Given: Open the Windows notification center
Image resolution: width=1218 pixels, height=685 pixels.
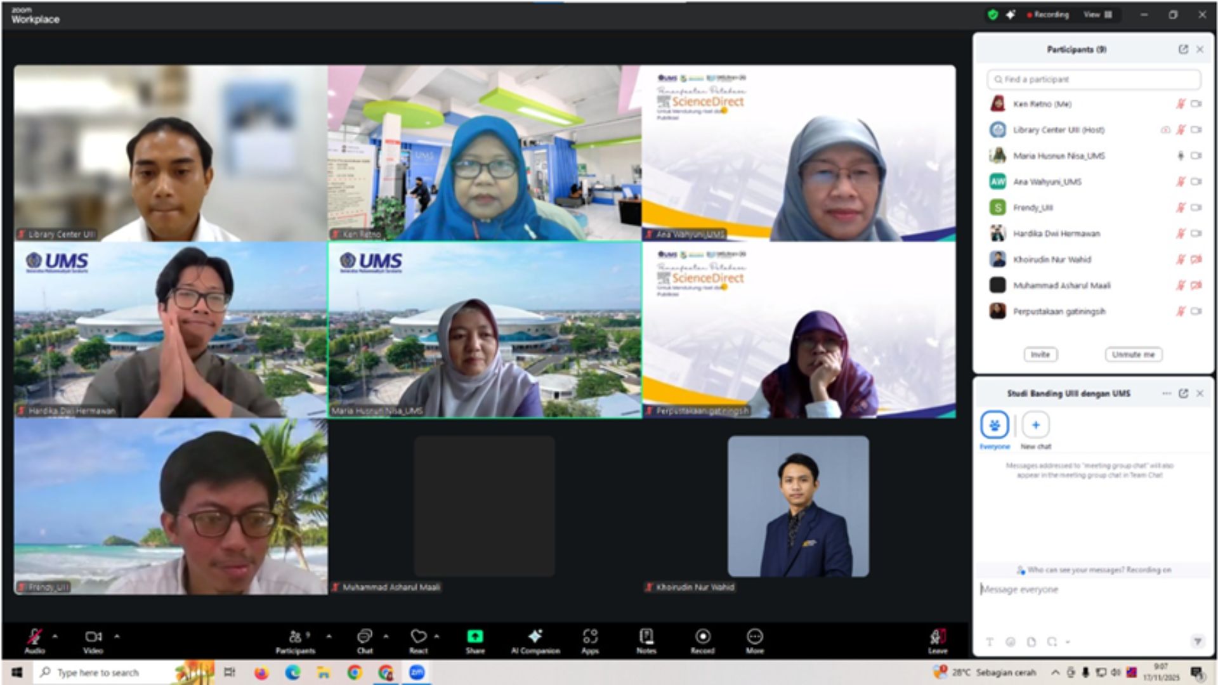Looking at the screenshot, I should (1197, 673).
